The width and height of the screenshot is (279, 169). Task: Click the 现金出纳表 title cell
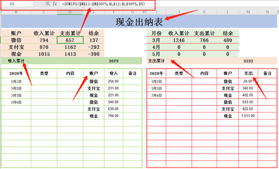pos(139,21)
